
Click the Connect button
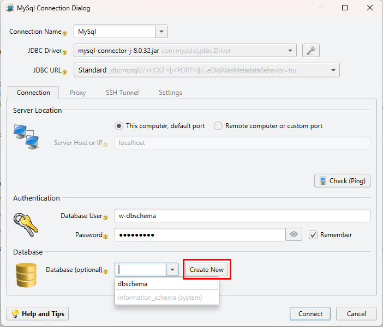coord(310,314)
